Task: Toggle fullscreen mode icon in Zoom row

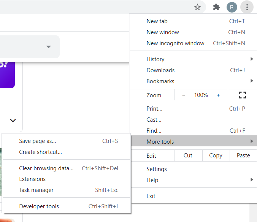Action: point(242,95)
